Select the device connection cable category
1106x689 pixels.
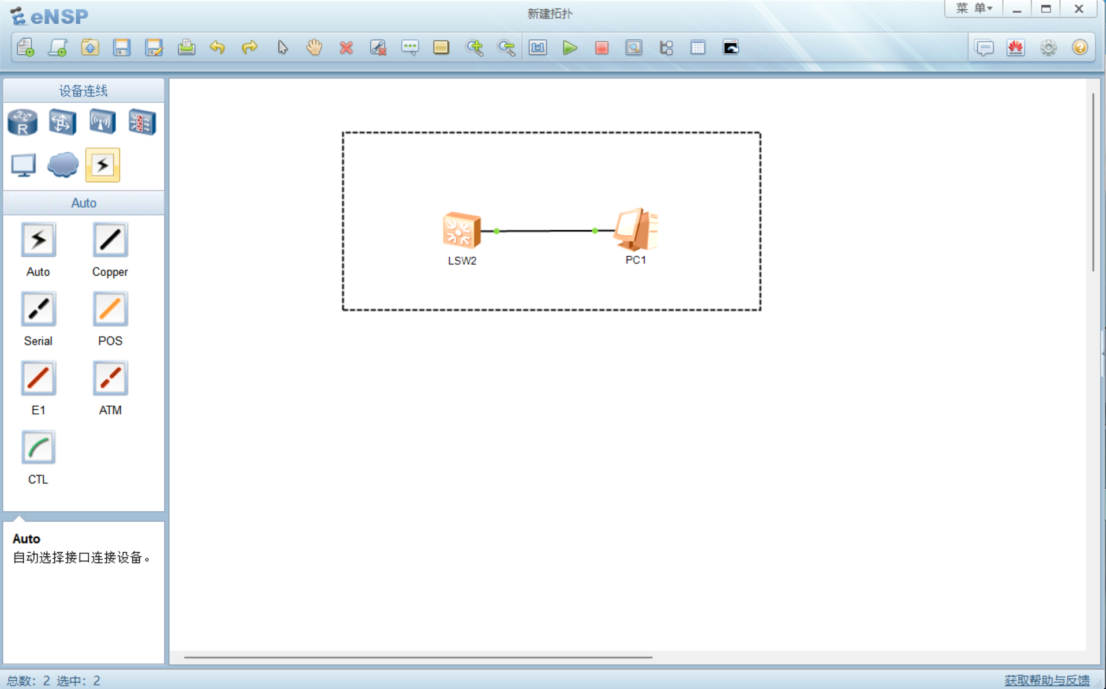tap(103, 165)
